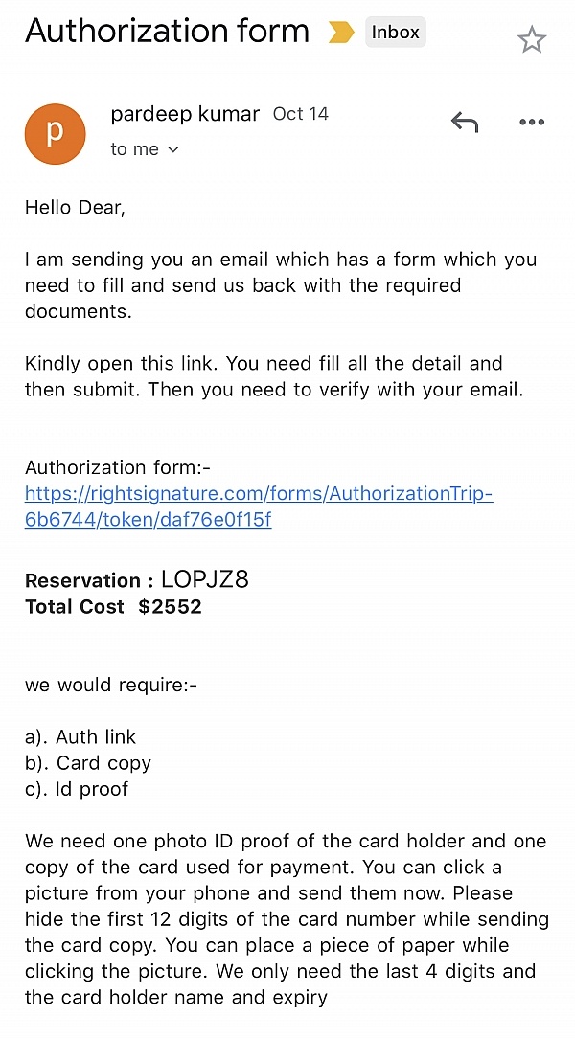
Task: Open the three-dot more options menu
Action: click(x=531, y=122)
